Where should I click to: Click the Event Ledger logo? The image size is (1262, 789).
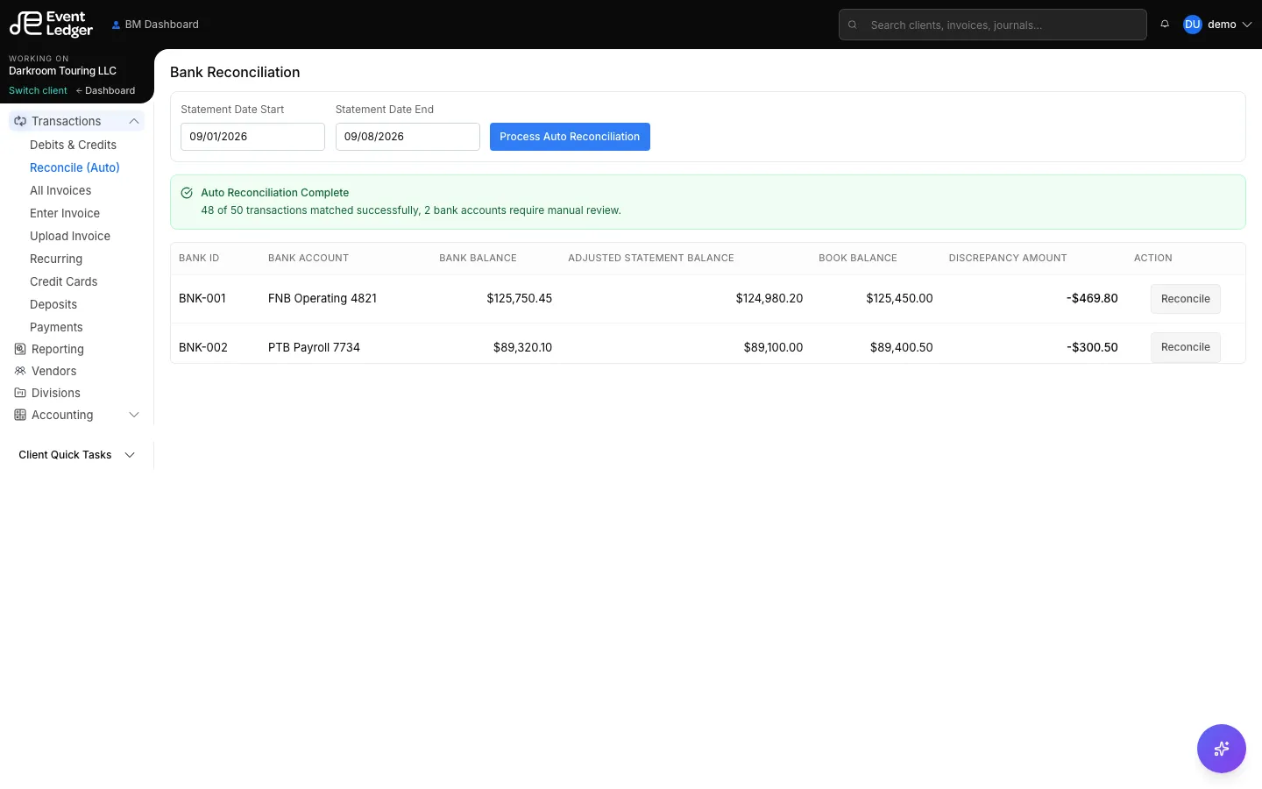51,25
